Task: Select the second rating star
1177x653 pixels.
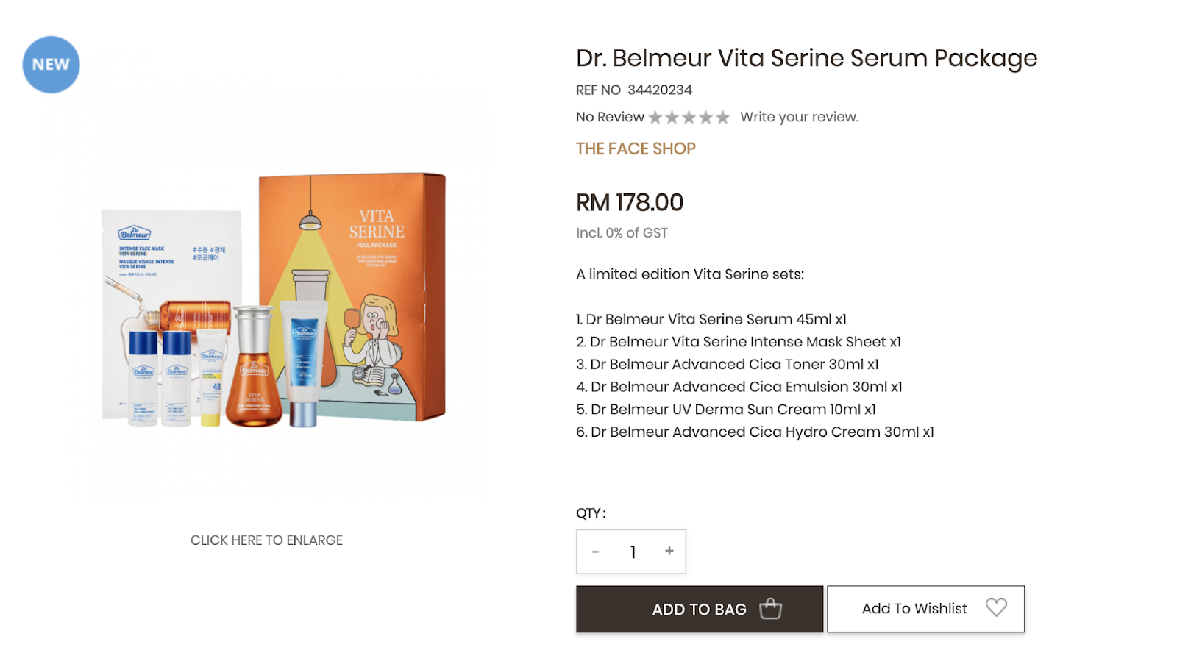Action: tap(672, 118)
